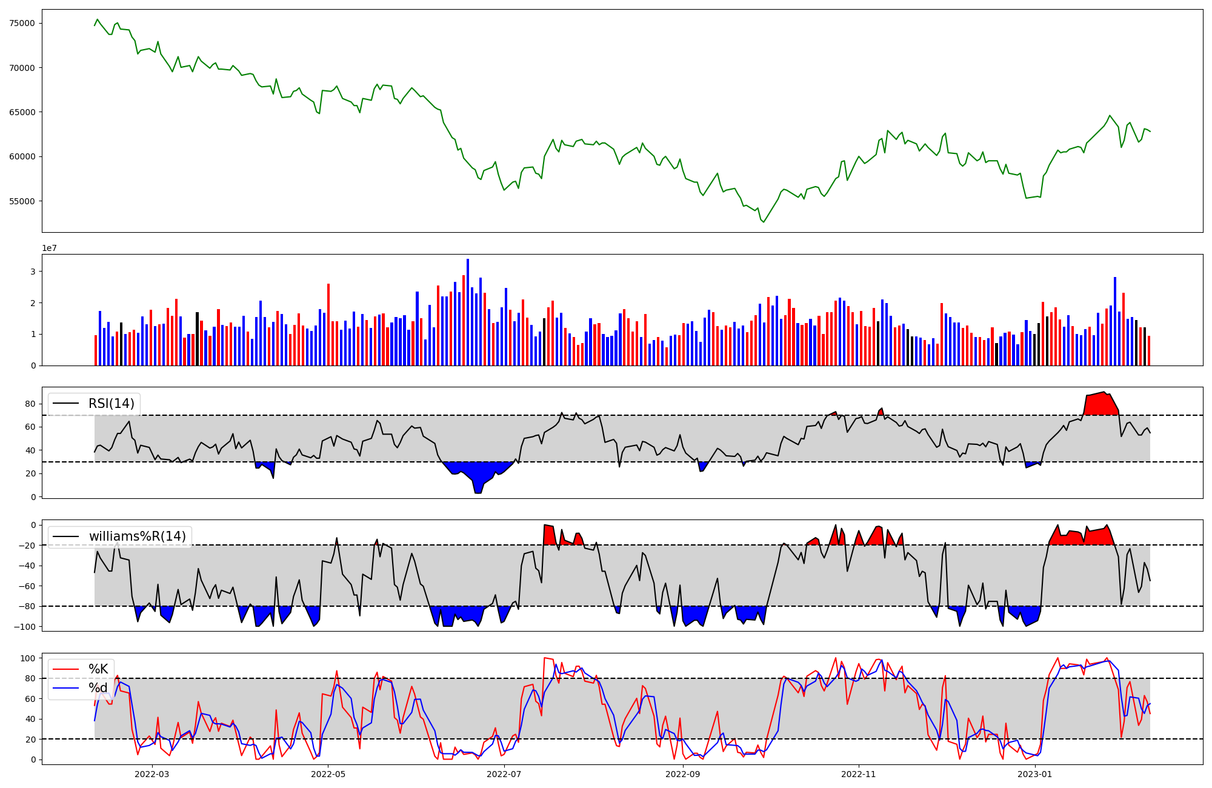Click the 2022-07 date tick label

pyautogui.click(x=504, y=774)
